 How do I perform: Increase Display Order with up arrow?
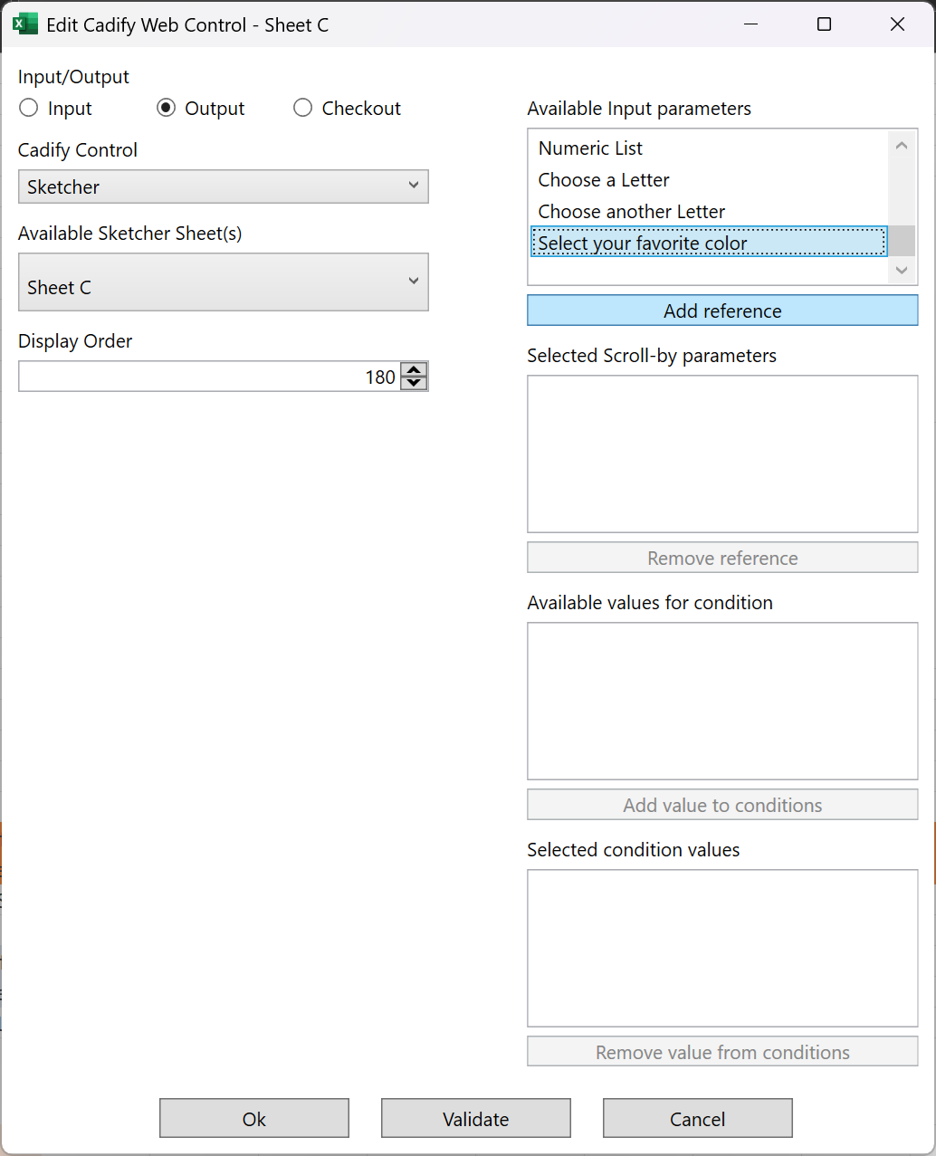(x=414, y=369)
